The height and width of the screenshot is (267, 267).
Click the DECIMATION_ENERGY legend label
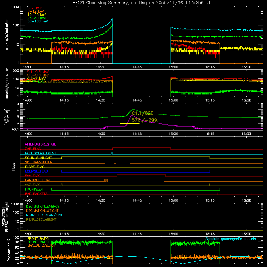tap(43, 206)
